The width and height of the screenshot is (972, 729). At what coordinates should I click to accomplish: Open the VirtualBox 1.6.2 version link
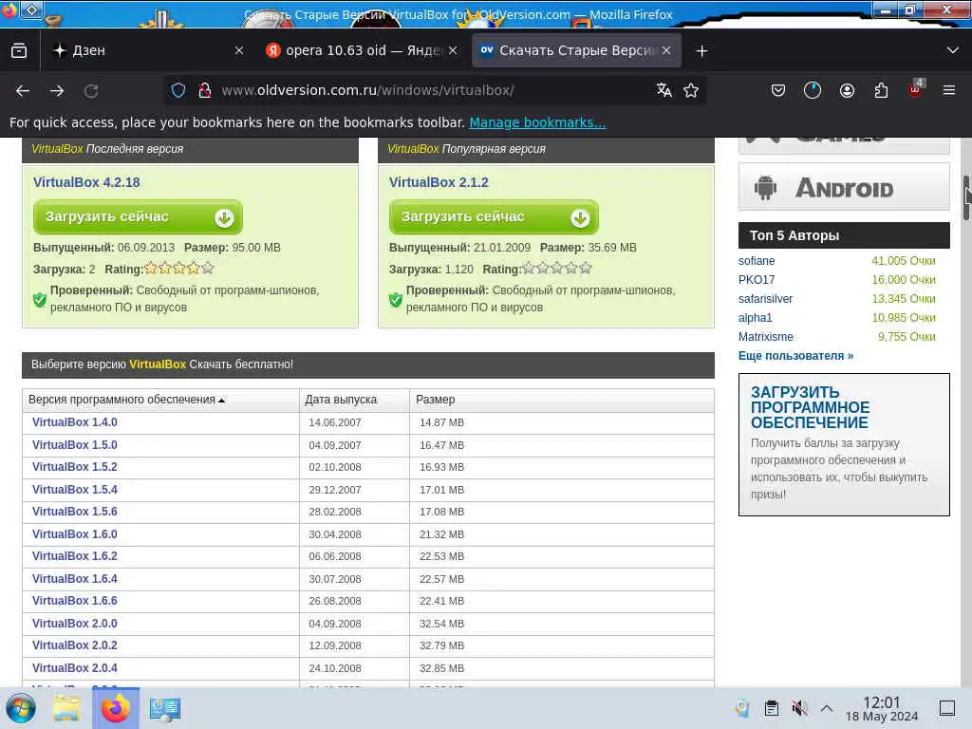74,556
